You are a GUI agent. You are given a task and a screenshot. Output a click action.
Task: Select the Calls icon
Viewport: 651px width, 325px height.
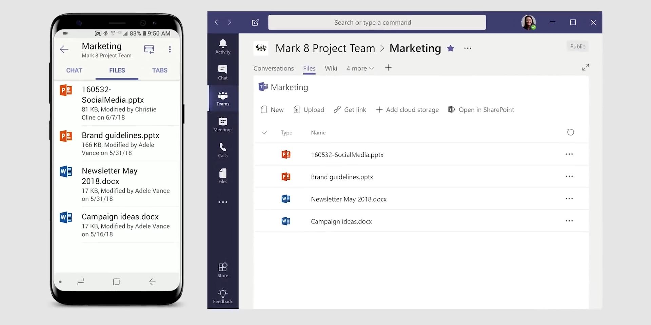pos(222,150)
